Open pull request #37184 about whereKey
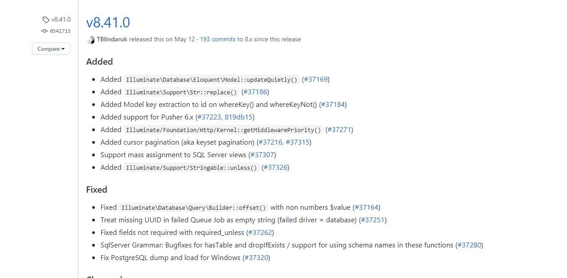Viewport: 567px width, 278px height. click(333, 105)
